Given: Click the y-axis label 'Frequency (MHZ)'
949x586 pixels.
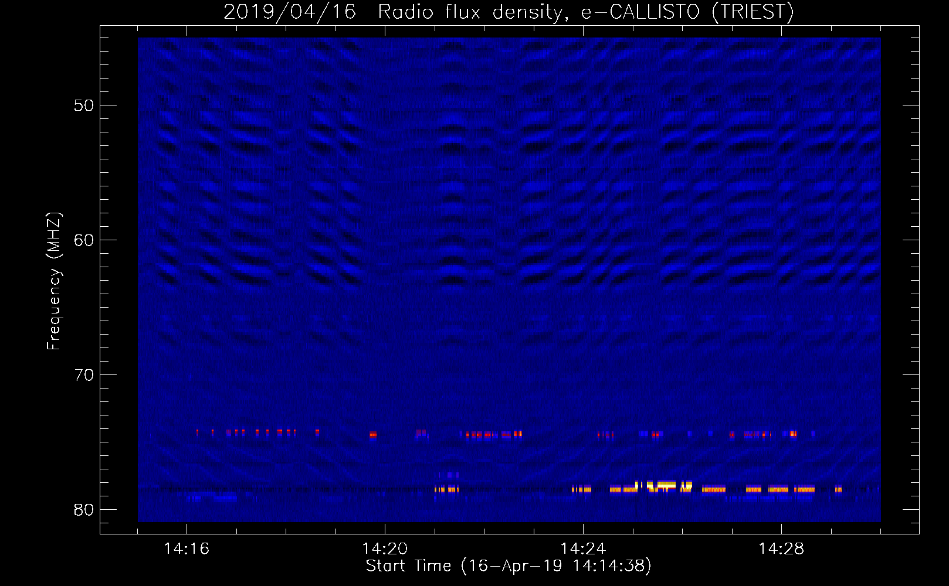Looking at the screenshot, I should tap(53, 281).
